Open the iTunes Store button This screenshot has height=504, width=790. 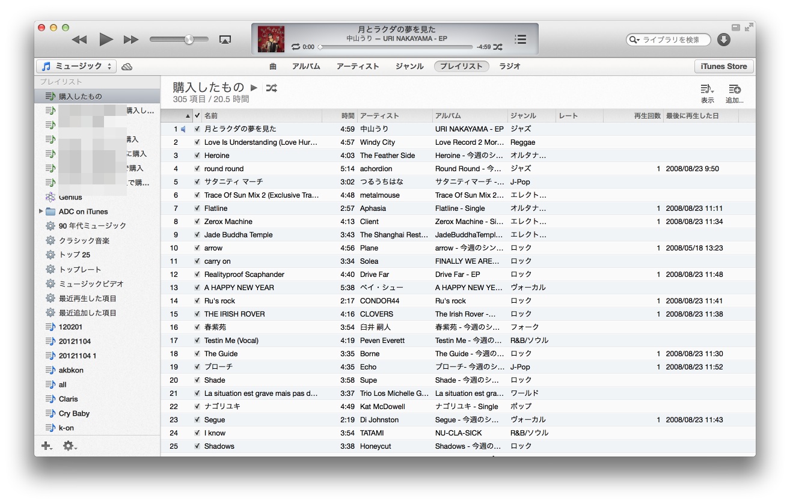click(x=724, y=66)
